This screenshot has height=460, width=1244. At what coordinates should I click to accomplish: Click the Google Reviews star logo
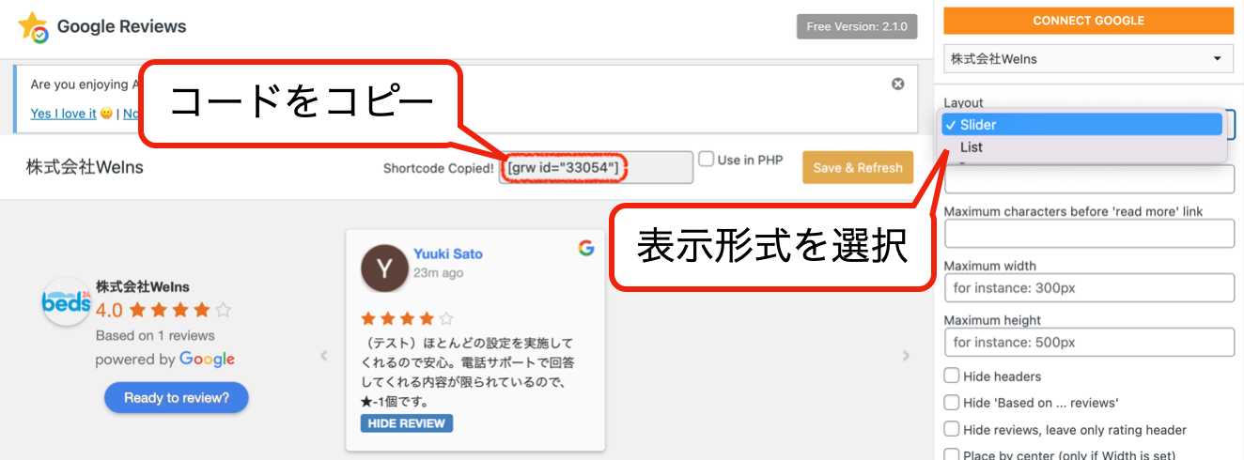pos(35,27)
